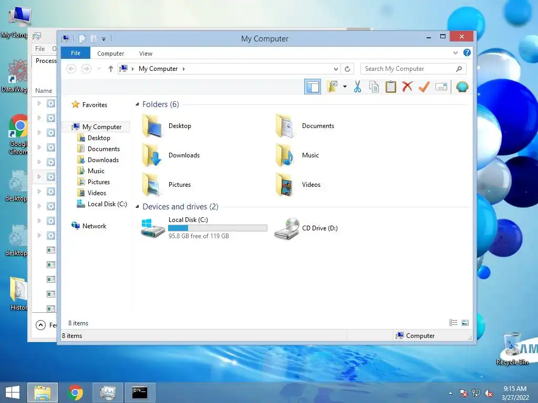Switch to details view in status bar

[453, 323]
